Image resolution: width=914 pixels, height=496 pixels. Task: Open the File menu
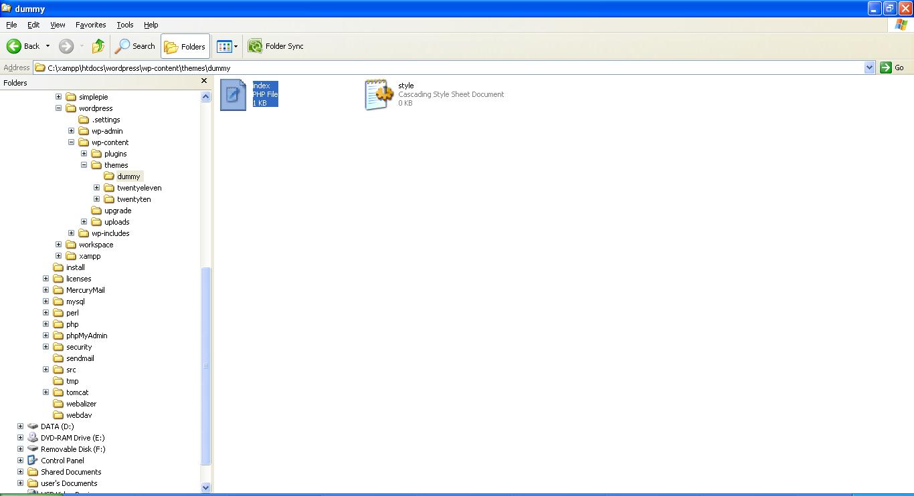[11, 25]
